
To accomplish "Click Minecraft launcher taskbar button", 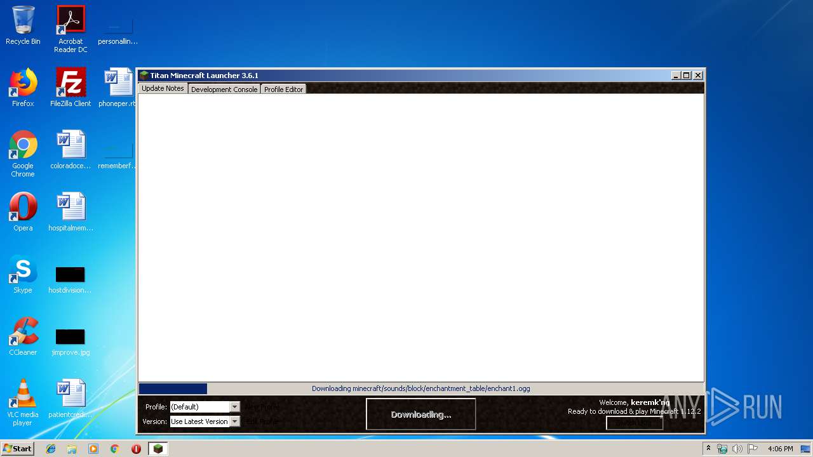I will (x=158, y=449).
